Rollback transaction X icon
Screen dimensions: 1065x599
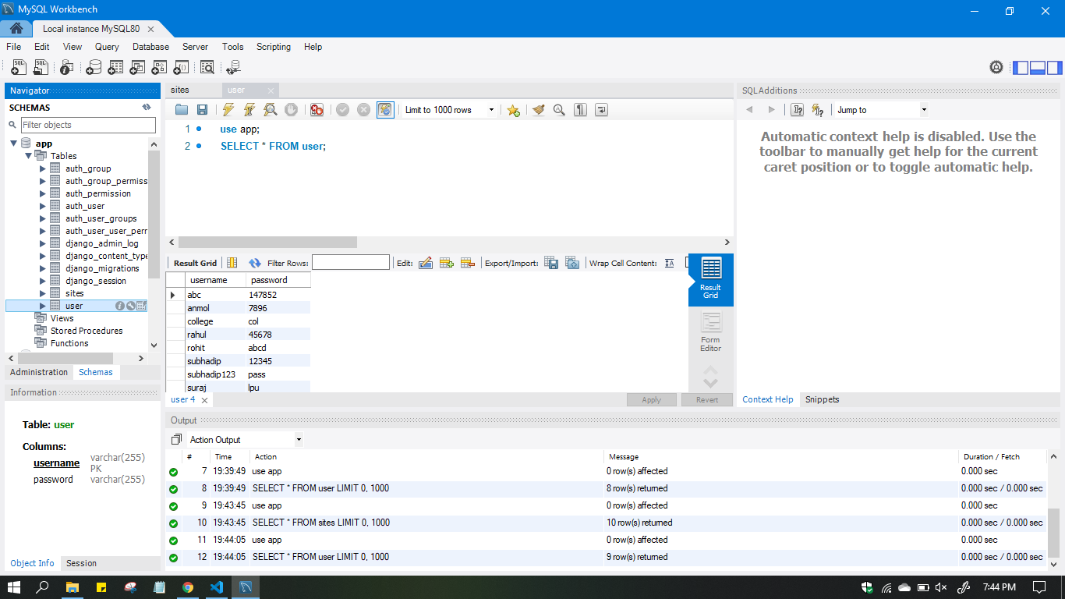363,110
